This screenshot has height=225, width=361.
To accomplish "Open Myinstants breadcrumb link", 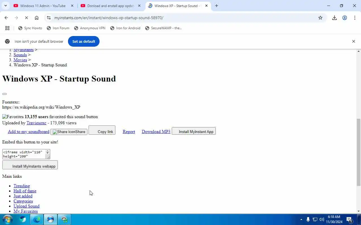I will pyautogui.click(x=23, y=50).
